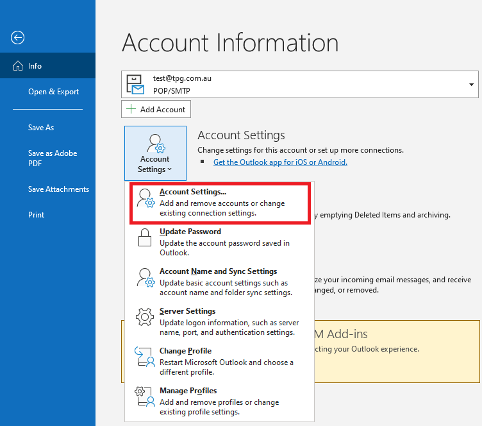Click the green plus icon on Add Account
This screenshot has height=426, width=482.
tap(131, 109)
